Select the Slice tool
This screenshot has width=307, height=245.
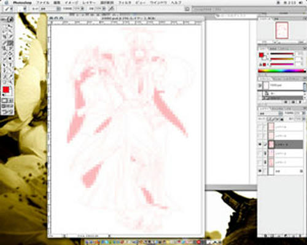10,37
